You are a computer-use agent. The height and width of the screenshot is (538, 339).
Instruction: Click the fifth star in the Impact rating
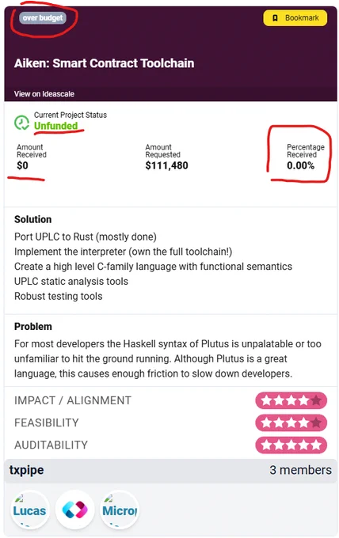coord(316,400)
